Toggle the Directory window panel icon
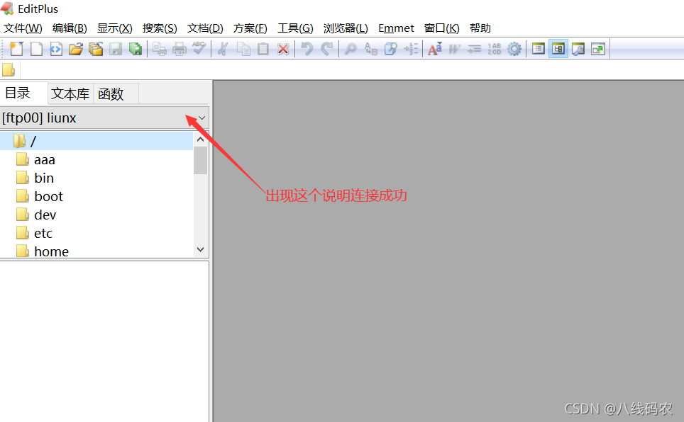Image resolution: width=684 pixels, height=422 pixels. (x=558, y=49)
